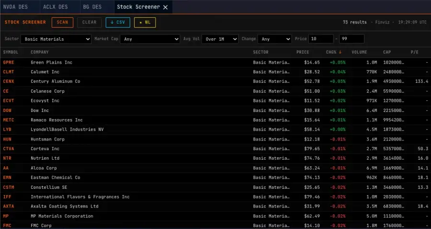This screenshot has width=431, height=229.
Task: Switch to the BG DES tab
Action: pyautogui.click(x=92, y=7)
